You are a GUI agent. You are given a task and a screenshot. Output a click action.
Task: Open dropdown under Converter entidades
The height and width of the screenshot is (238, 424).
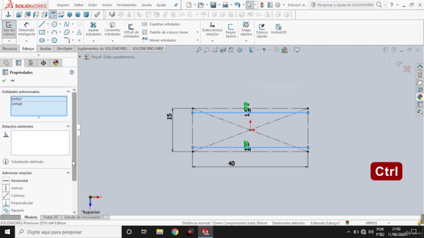pyautogui.click(x=113, y=41)
